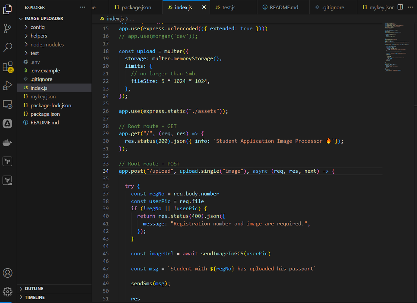The image size is (417, 303).
Task: Click the "./assets" static path string
Action: point(204,111)
